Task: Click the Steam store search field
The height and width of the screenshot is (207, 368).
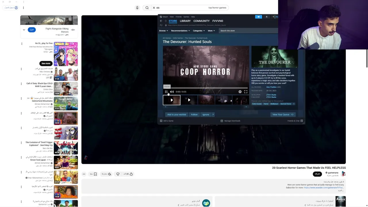Action: pyautogui.click(x=248, y=31)
